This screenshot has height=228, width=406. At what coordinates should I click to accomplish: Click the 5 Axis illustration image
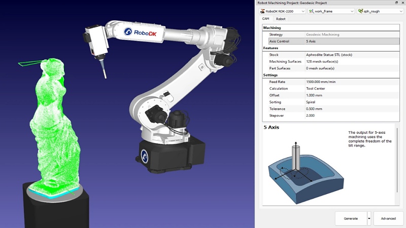pos(305,172)
